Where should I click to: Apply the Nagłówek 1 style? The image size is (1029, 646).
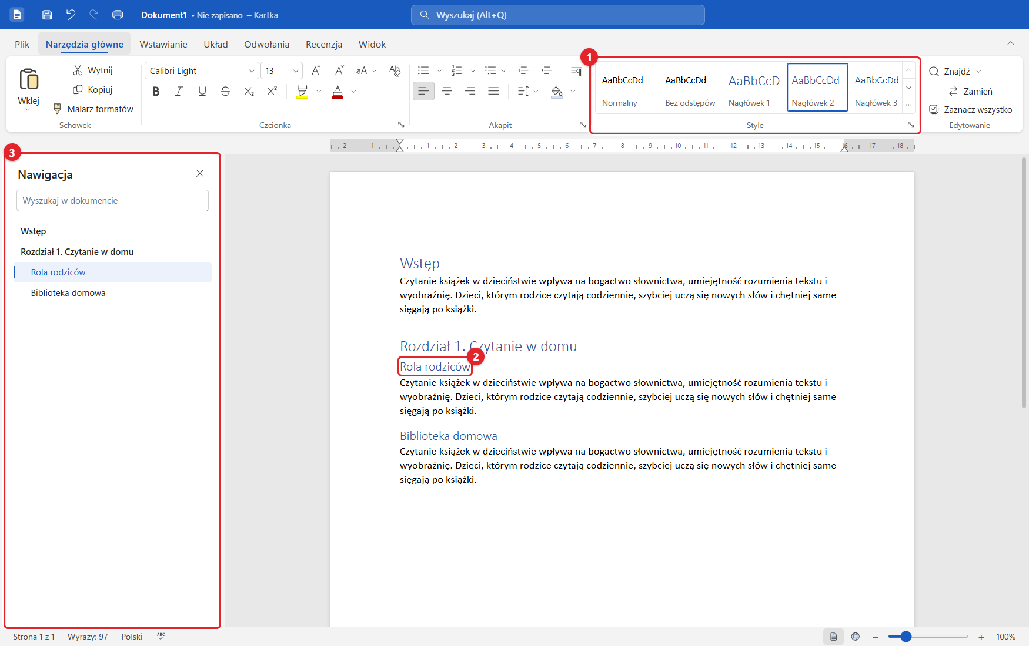point(754,87)
